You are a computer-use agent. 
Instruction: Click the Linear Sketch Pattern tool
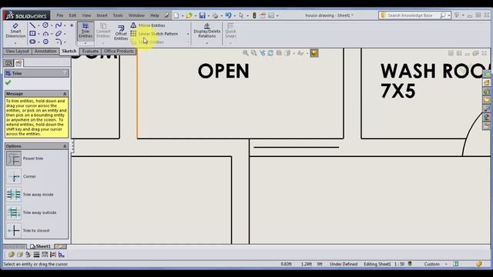[x=154, y=34]
